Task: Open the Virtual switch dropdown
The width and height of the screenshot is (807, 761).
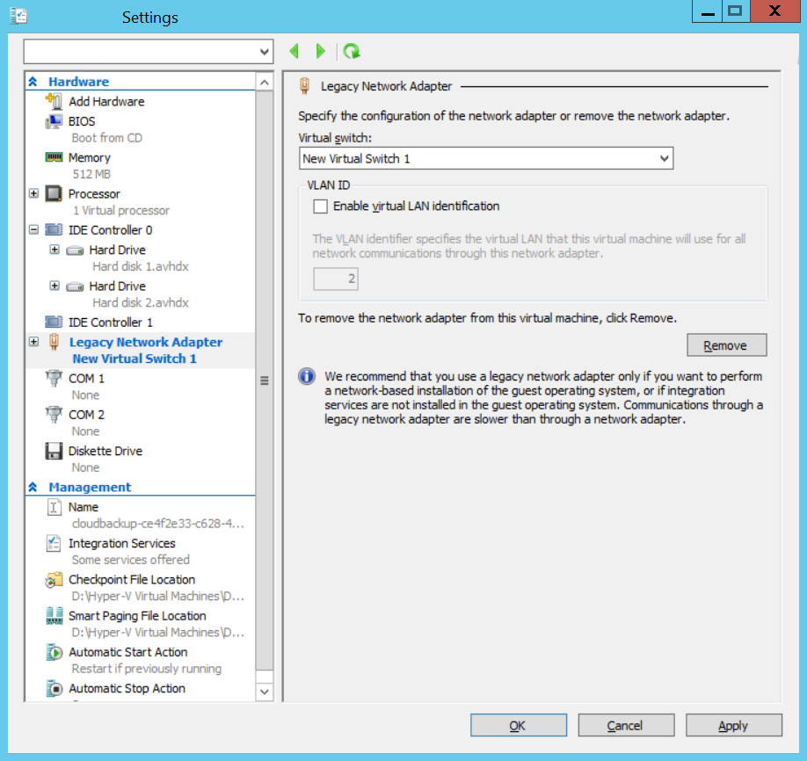Action: [x=486, y=158]
